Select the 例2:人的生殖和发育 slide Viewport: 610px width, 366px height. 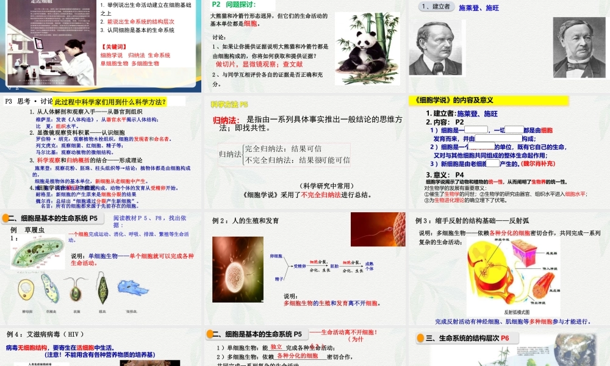304,268
